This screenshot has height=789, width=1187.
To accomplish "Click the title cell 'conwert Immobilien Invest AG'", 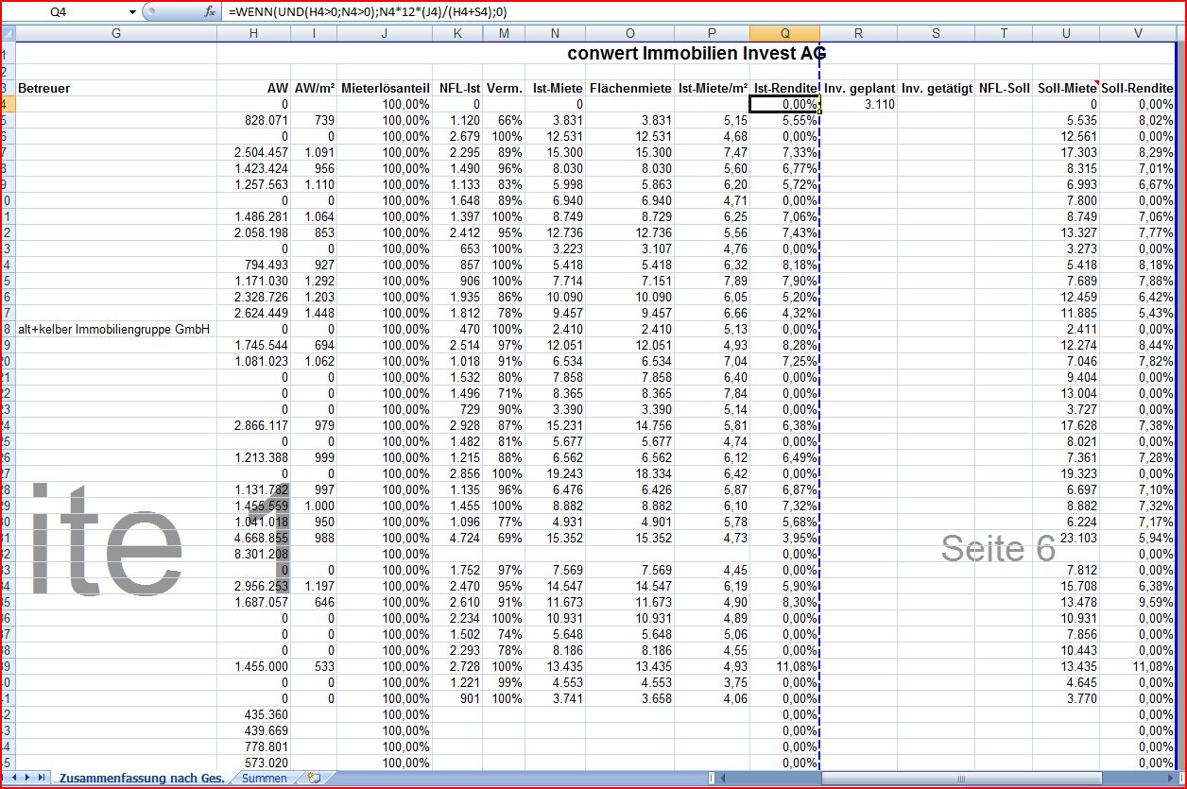I will point(697,53).
